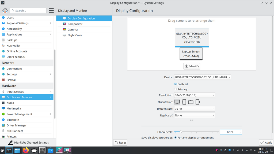Screen dimensions: 274x154
Task: Click the clock in the taskbar
Action: (263, 150)
